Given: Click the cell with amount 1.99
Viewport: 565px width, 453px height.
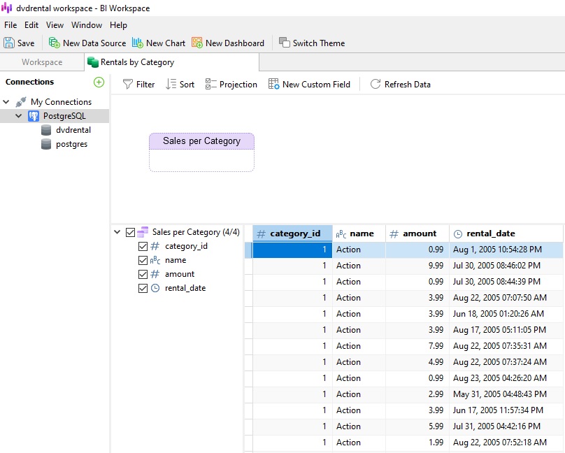Looking at the screenshot, I should pyautogui.click(x=417, y=443).
